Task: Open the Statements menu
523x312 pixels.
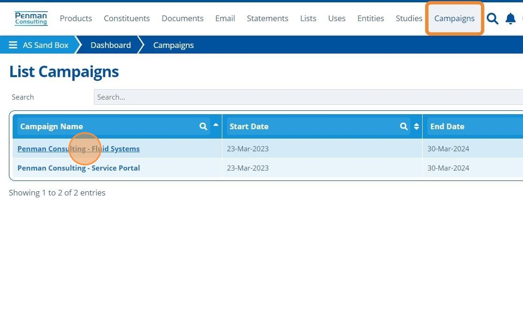Action: point(268,18)
